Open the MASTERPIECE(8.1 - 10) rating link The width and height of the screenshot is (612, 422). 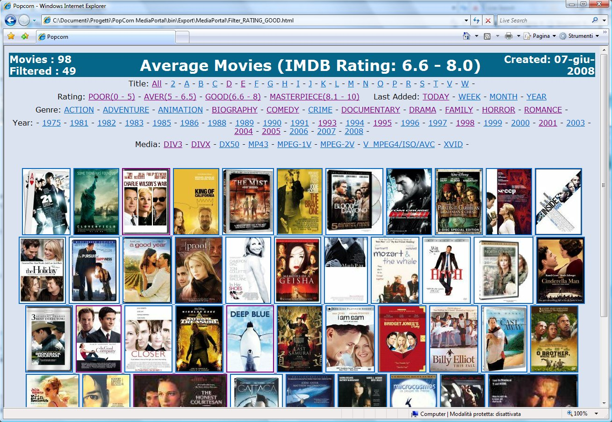(x=315, y=97)
